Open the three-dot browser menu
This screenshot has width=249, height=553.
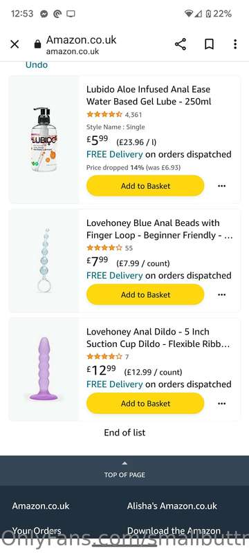pos(235,44)
